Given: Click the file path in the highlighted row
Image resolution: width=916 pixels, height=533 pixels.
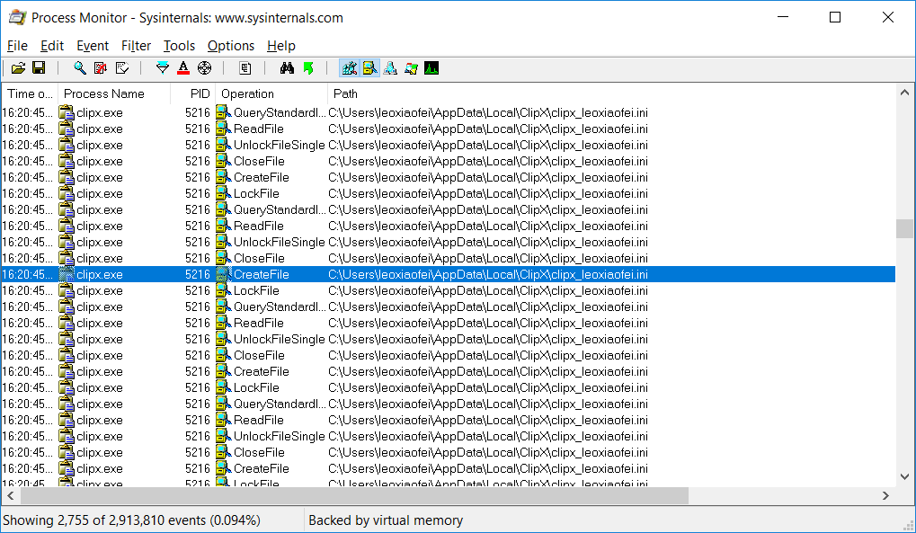Looking at the screenshot, I should 488,275.
